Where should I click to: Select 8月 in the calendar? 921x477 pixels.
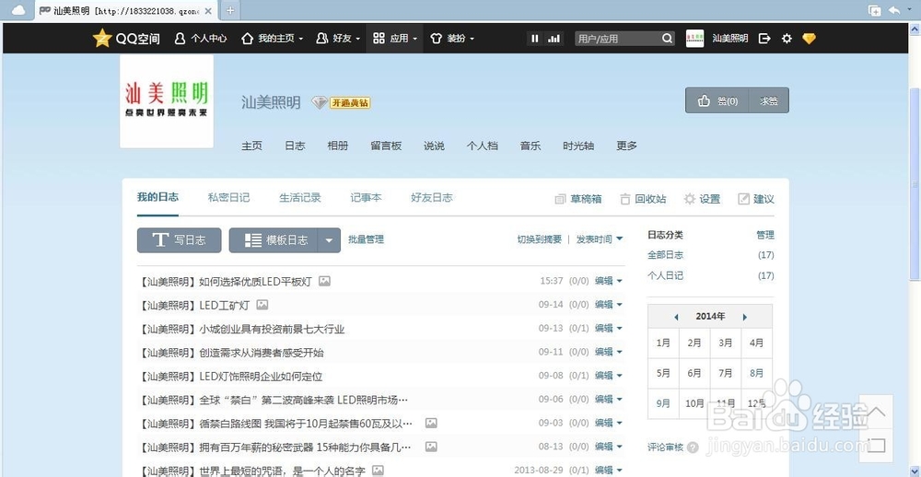pos(756,373)
